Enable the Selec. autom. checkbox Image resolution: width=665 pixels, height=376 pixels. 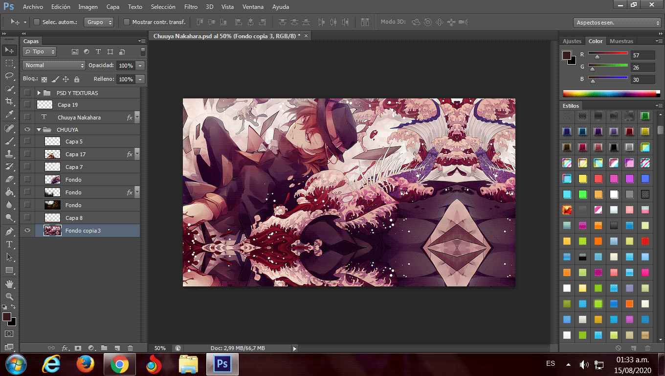tap(37, 22)
